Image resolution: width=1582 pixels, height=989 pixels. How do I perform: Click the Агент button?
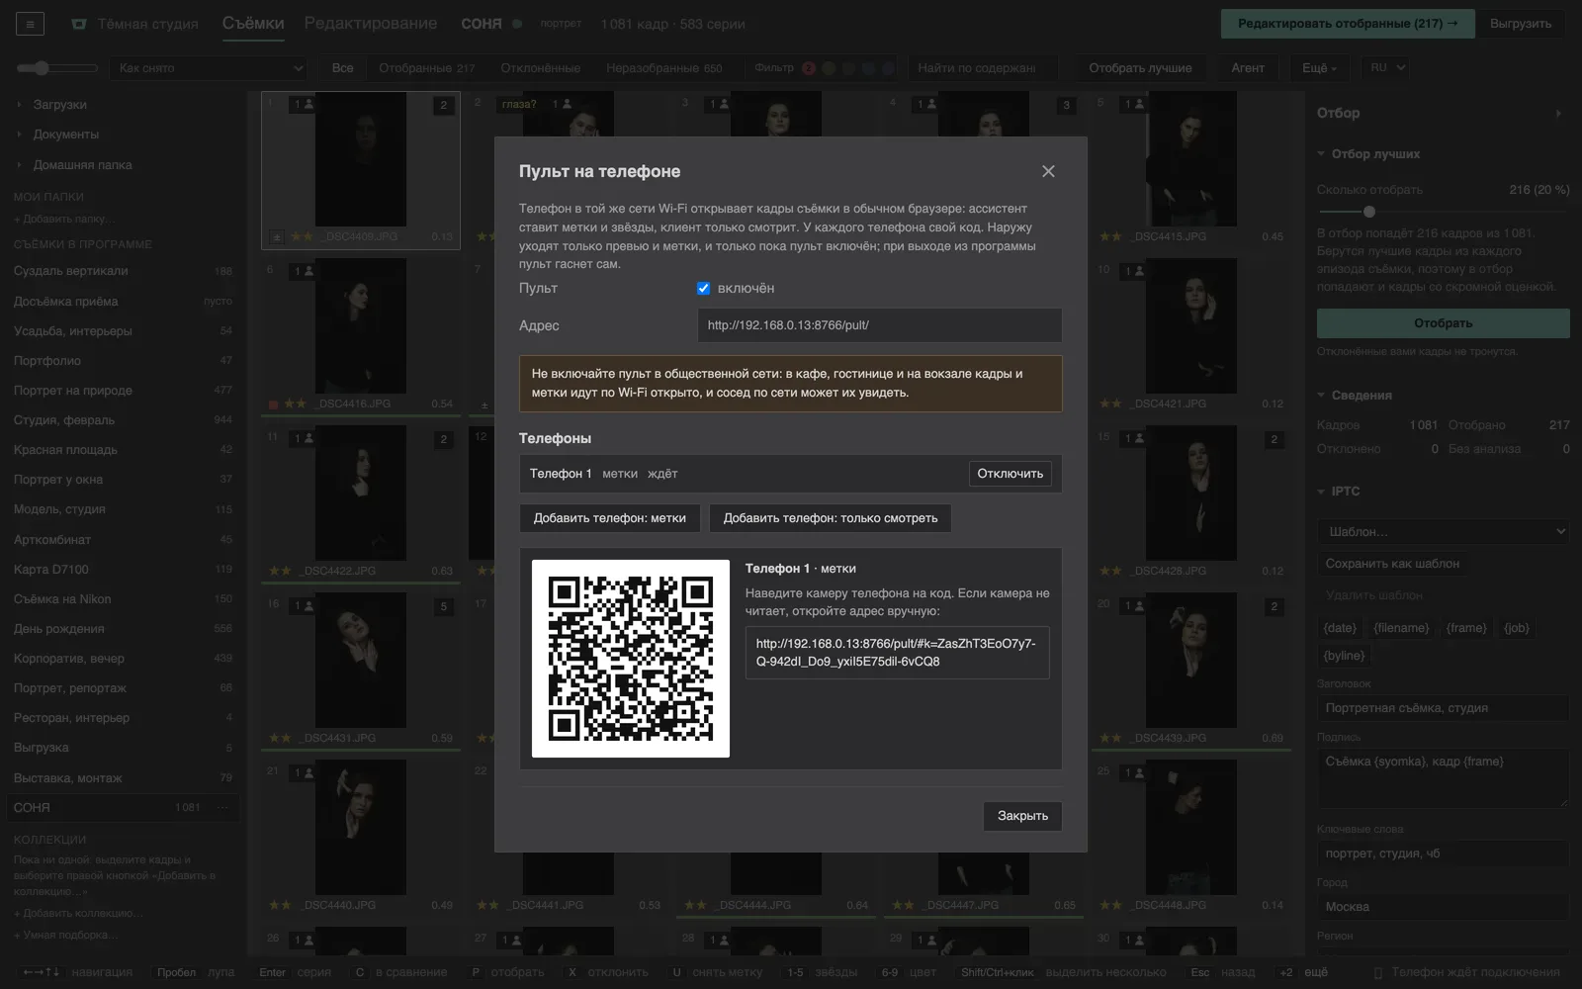(x=1247, y=68)
